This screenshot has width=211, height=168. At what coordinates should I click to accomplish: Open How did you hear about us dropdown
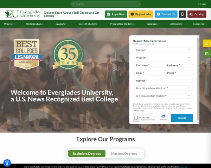pos(163,88)
